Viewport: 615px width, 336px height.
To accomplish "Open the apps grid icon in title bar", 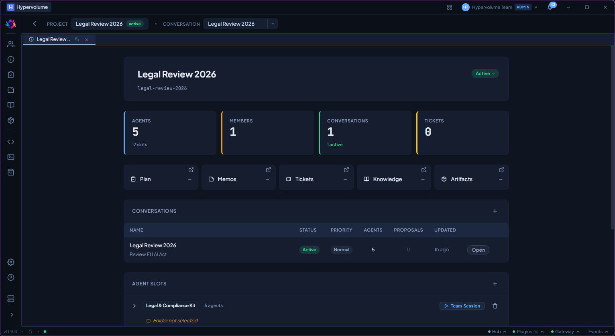I will 450,7.
